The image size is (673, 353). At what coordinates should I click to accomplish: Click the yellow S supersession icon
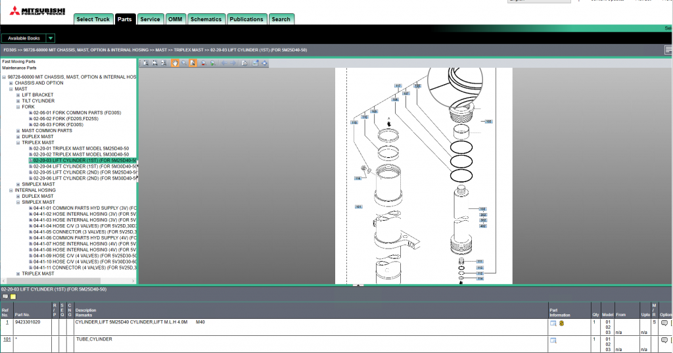pyautogui.click(x=561, y=323)
